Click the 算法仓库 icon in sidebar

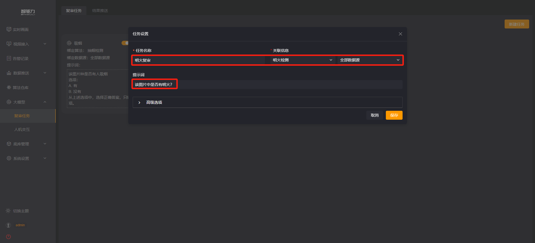(x=9, y=87)
